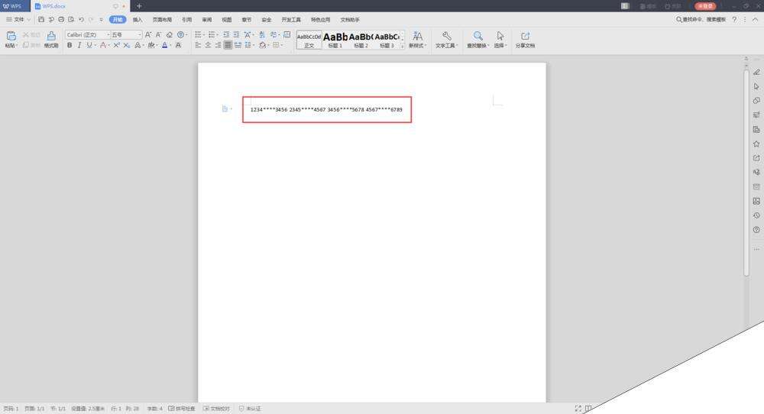The image size is (764, 414).
Task: Toggle spell check (拼写检查) in status bar
Action: click(x=182, y=409)
